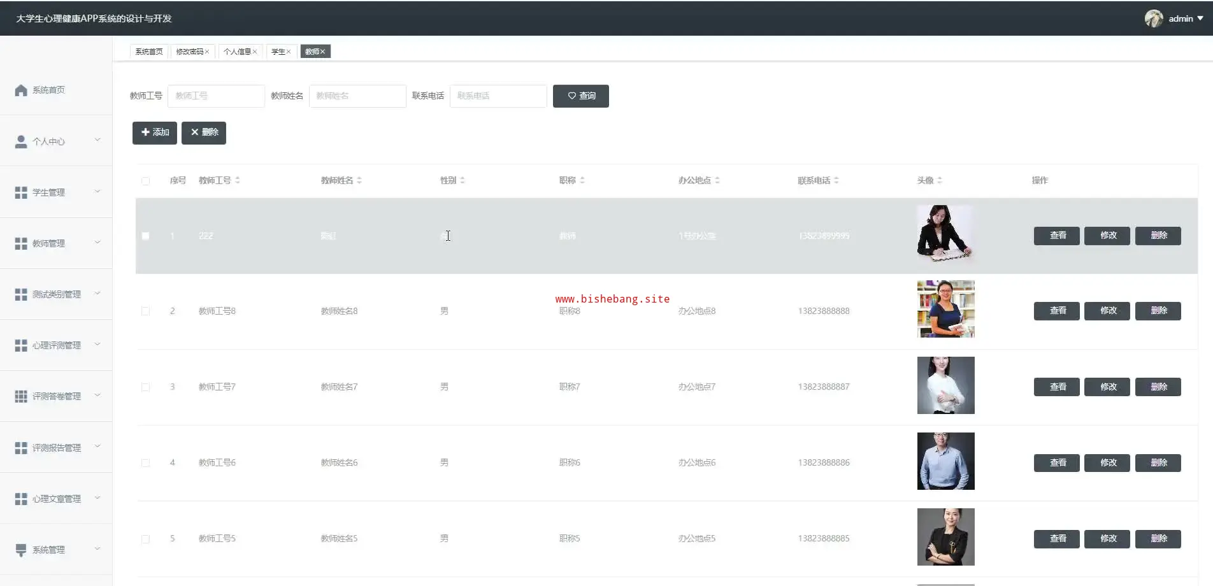Screen dimensions: 1213x586
Task: Sort the table by 职称 column
Action: 582,180
